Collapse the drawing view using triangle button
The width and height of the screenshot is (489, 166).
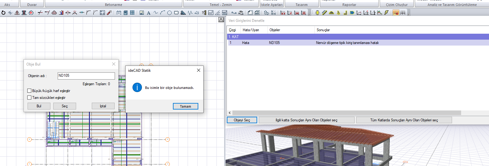pyautogui.click(x=221, y=20)
